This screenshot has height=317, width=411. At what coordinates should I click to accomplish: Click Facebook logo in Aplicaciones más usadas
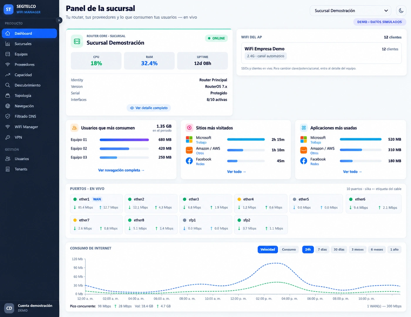[x=304, y=161]
